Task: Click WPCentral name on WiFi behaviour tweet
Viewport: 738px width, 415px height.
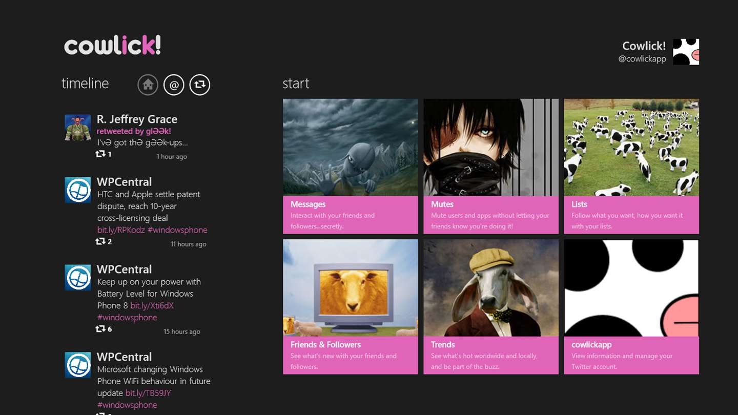Action: 124,357
